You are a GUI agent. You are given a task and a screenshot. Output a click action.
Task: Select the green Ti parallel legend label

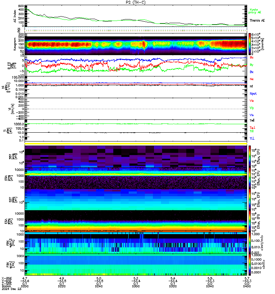[x=252, y=131]
